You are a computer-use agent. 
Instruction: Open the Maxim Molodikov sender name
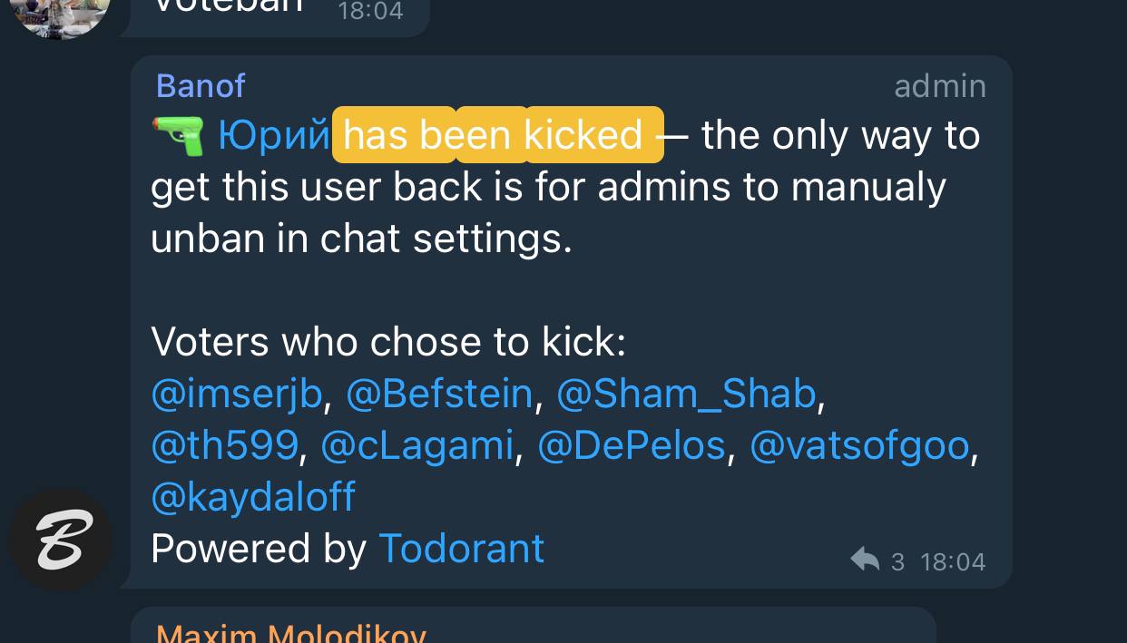tap(291, 632)
